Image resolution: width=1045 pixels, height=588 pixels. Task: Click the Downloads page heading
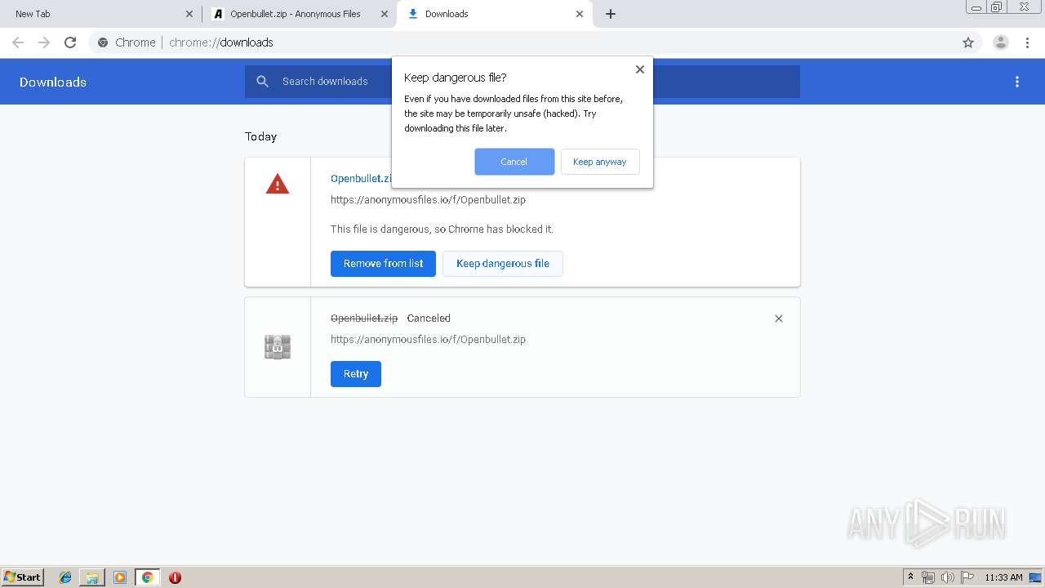click(53, 82)
